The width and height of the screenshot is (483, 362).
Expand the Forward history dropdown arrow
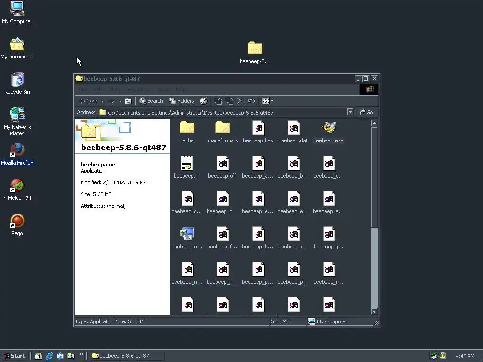click(120, 101)
